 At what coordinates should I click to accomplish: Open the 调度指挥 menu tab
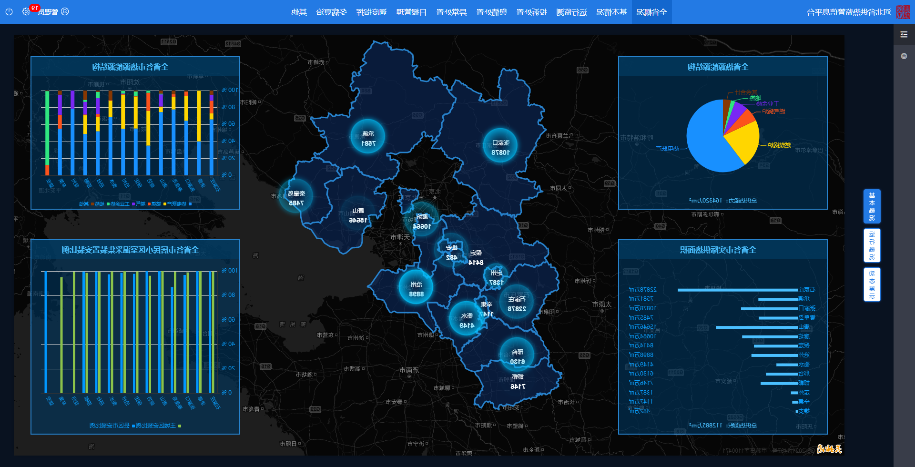tap(372, 12)
